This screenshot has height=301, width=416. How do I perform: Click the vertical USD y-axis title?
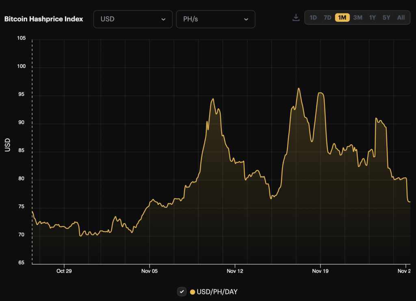pyautogui.click(x=7, y=145)
